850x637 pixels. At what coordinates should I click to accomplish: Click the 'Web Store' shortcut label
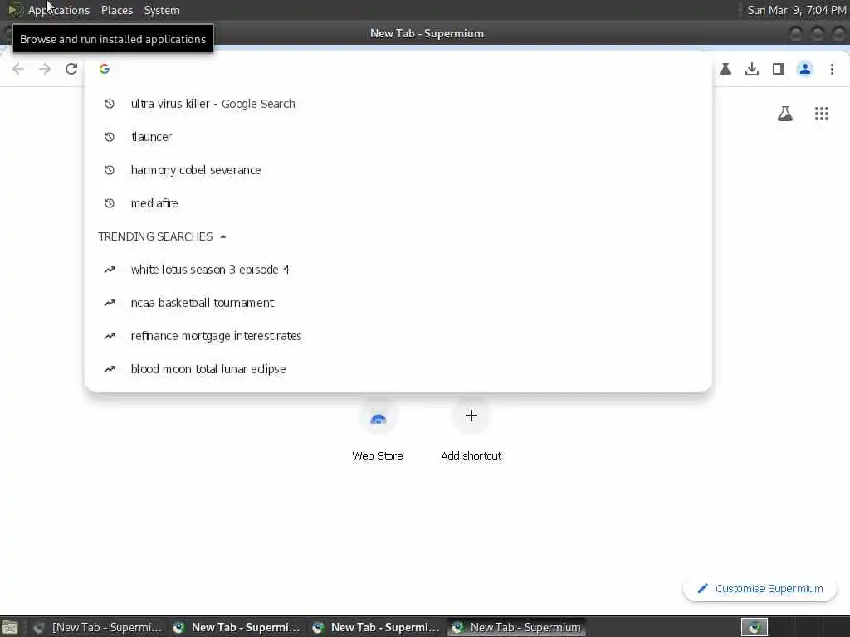click(x=378, y=456)
